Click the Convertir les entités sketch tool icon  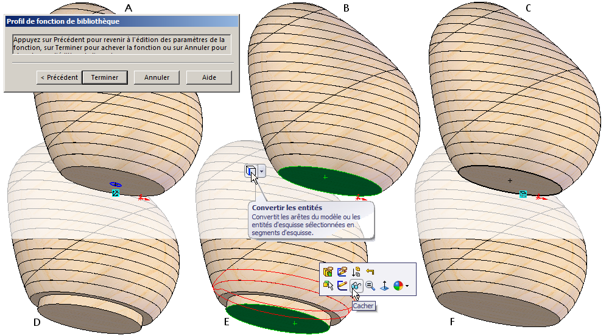(251, 171)
